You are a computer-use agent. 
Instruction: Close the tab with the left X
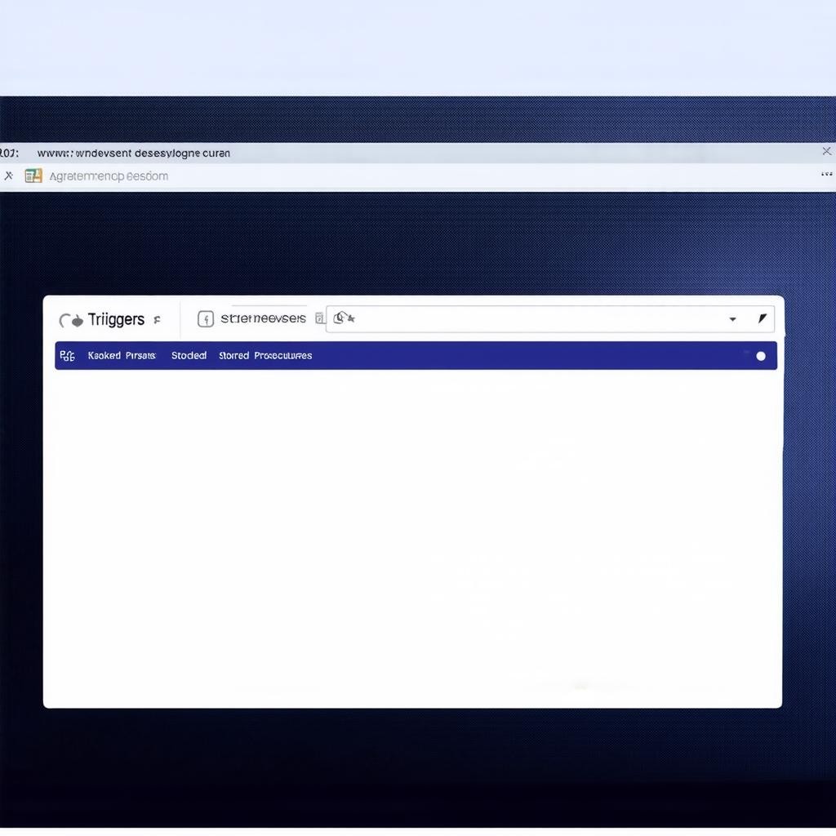pyautogui.click(x=9, y=176)
